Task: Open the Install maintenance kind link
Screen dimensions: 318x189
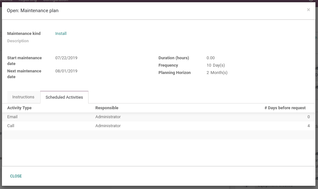Action: click(x=61, y=33)
